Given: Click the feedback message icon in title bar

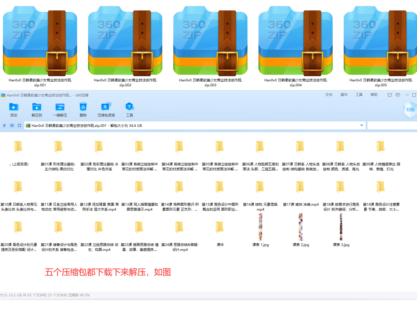Looking at the screenshot, I should tap(398, 95).
